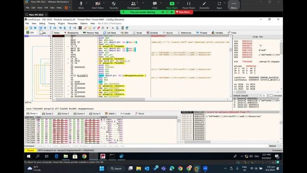The height and width of the screenshot is (173, 307).
Task: Expand Participants options arrow in Zoom
Action: click(143, 3)
